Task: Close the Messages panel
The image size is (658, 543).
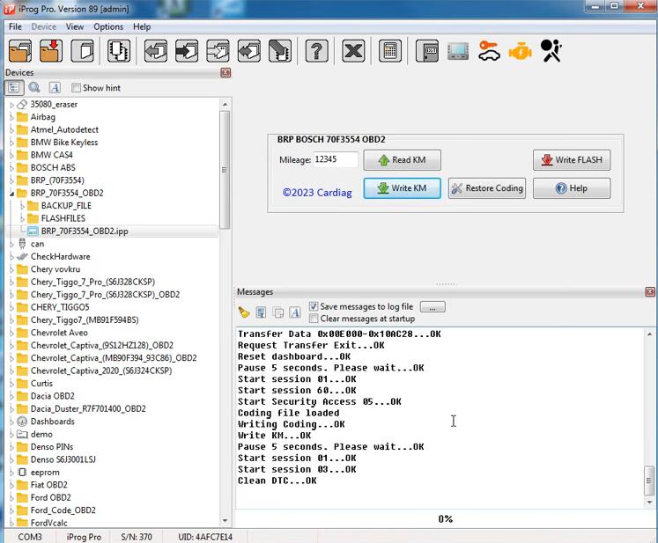Action: click(650, 292)
